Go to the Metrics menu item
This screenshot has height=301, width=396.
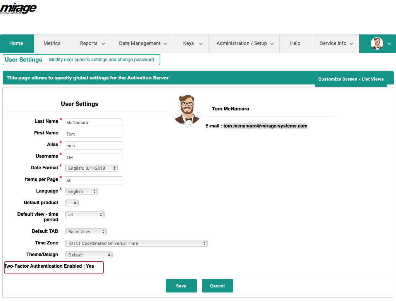52,43
